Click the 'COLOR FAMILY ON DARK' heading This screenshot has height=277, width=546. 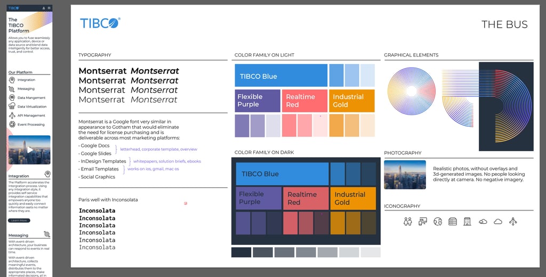coord(264,152)
